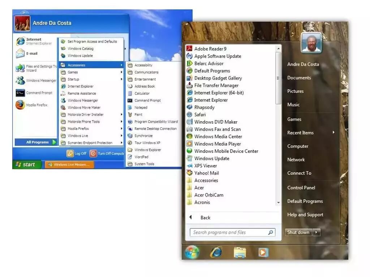Click the programs list scrollbar down arrow
370x277 pixels.
279,203
